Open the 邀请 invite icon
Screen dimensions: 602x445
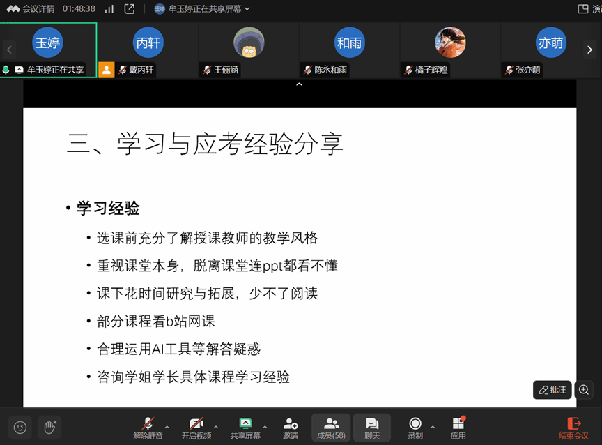(291, 427)
